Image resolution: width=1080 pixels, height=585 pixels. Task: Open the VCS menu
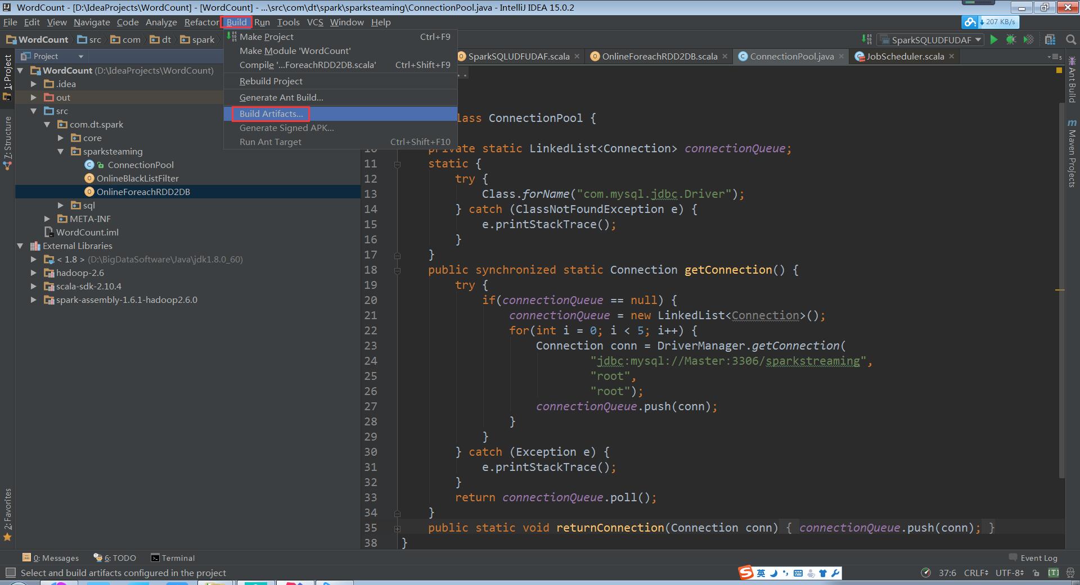point(315,22)
